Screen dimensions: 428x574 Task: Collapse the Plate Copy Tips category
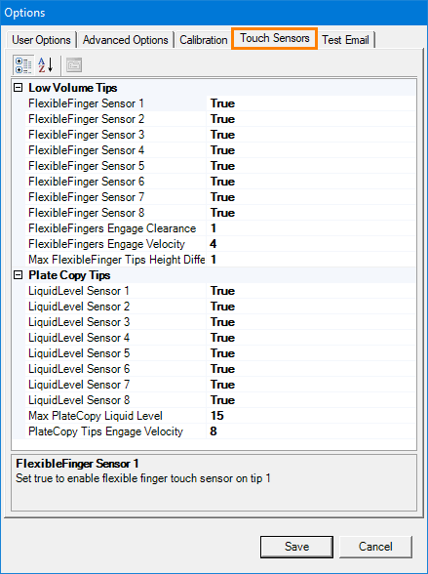(18, 275)
